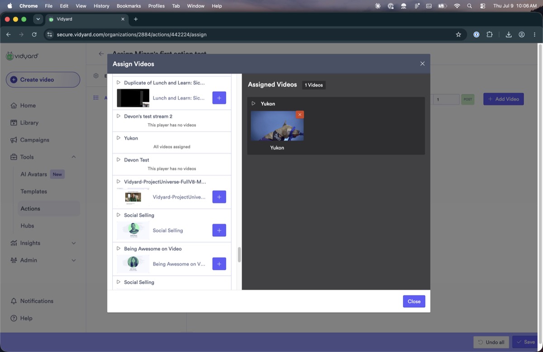Open Library in the sidebar

(29, 122)
